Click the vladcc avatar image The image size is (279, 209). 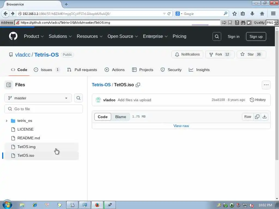coord(98,100)
